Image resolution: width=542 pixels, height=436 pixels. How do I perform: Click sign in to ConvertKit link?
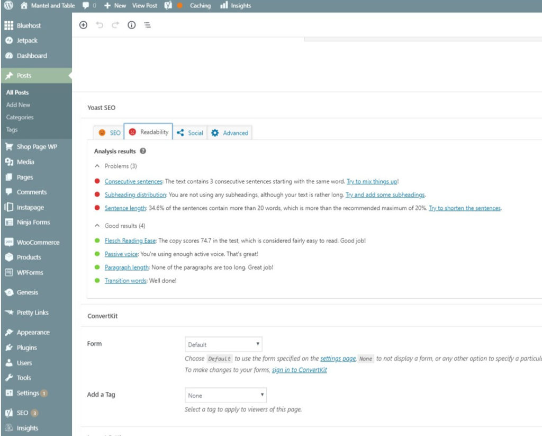tap(300, 370)
